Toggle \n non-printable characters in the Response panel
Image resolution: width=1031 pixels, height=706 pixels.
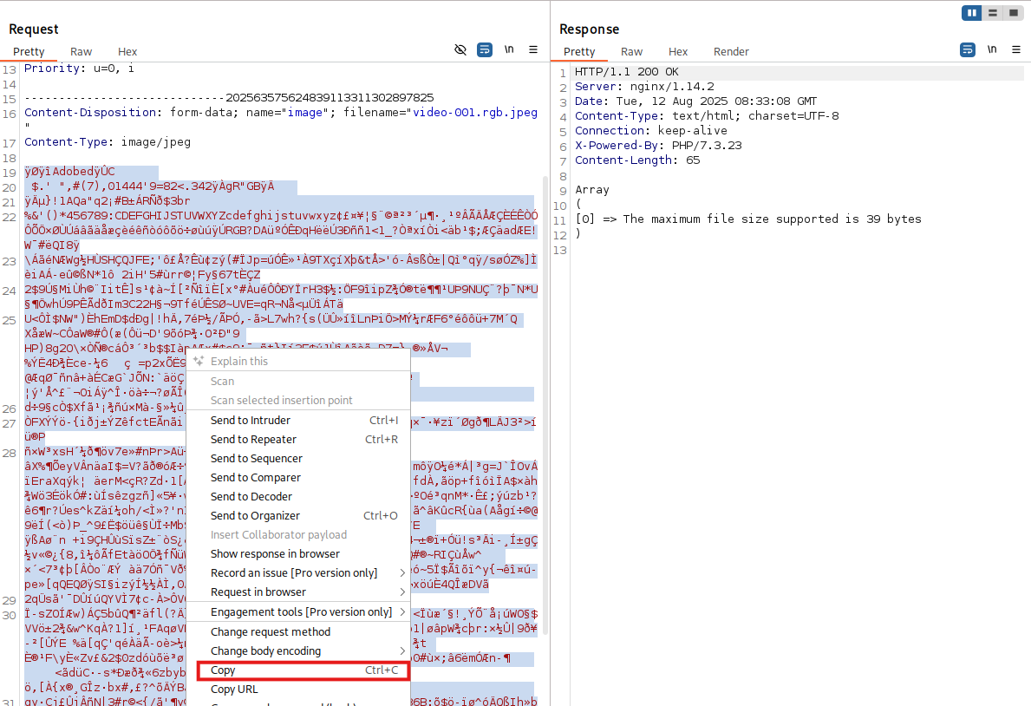(x=992, y=49)
